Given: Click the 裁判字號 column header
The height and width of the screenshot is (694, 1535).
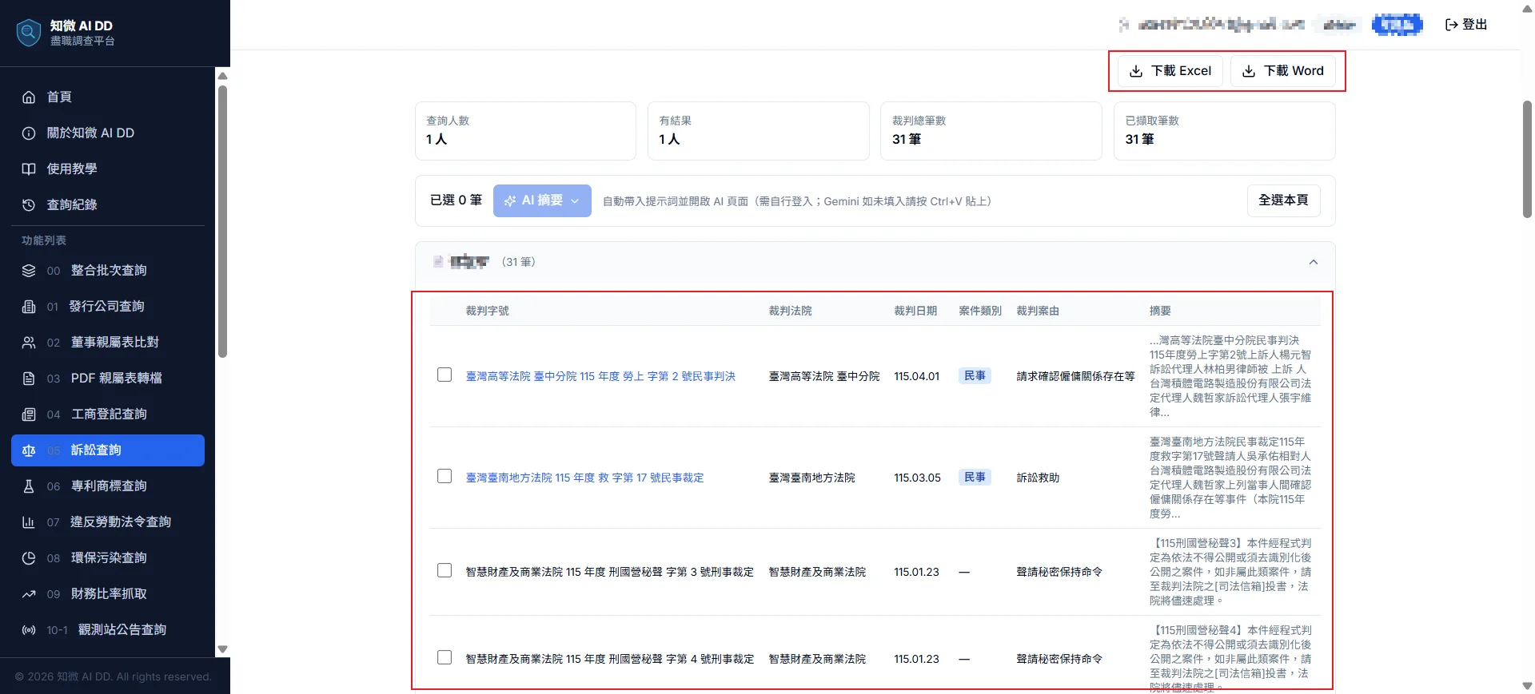Looking at the screenshot, I should click(487, 311).
